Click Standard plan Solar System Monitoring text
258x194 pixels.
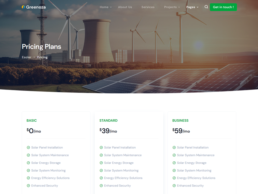coord(121,170)
